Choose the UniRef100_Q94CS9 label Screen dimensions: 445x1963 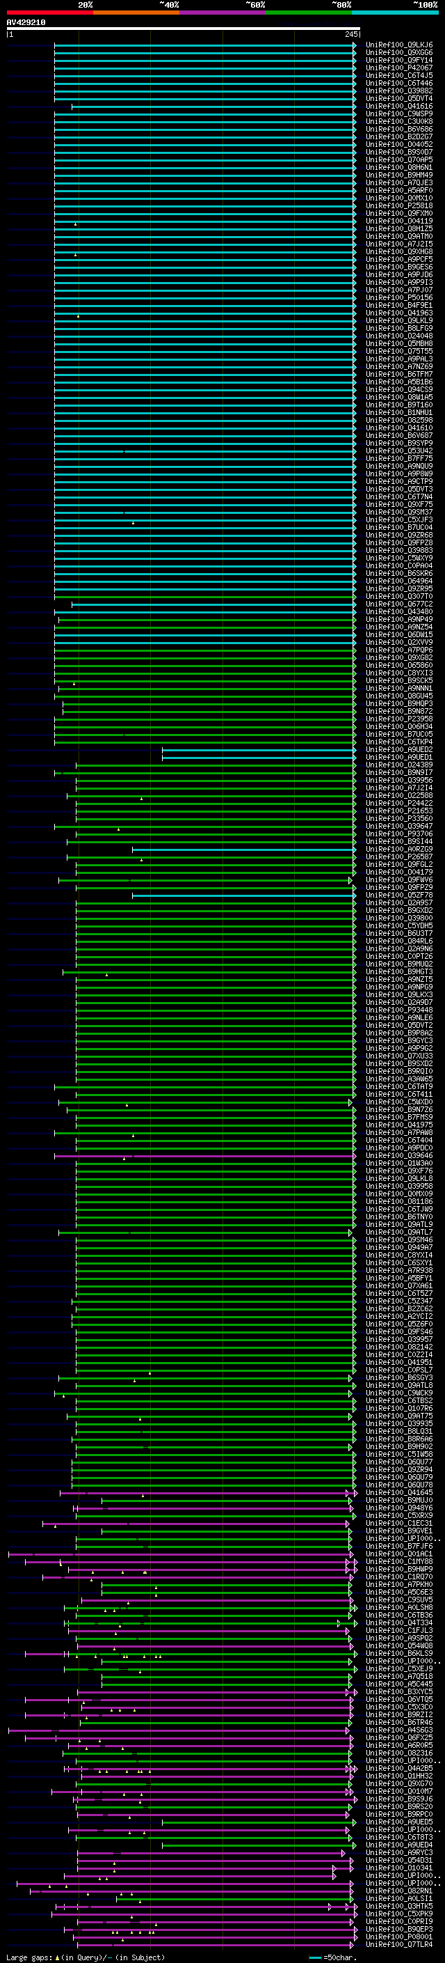(399, 389)
